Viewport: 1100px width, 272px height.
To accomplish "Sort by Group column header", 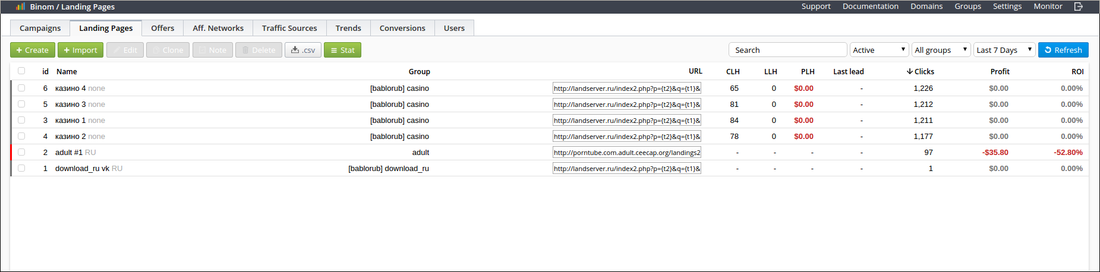I will click(x=419, y=71).
